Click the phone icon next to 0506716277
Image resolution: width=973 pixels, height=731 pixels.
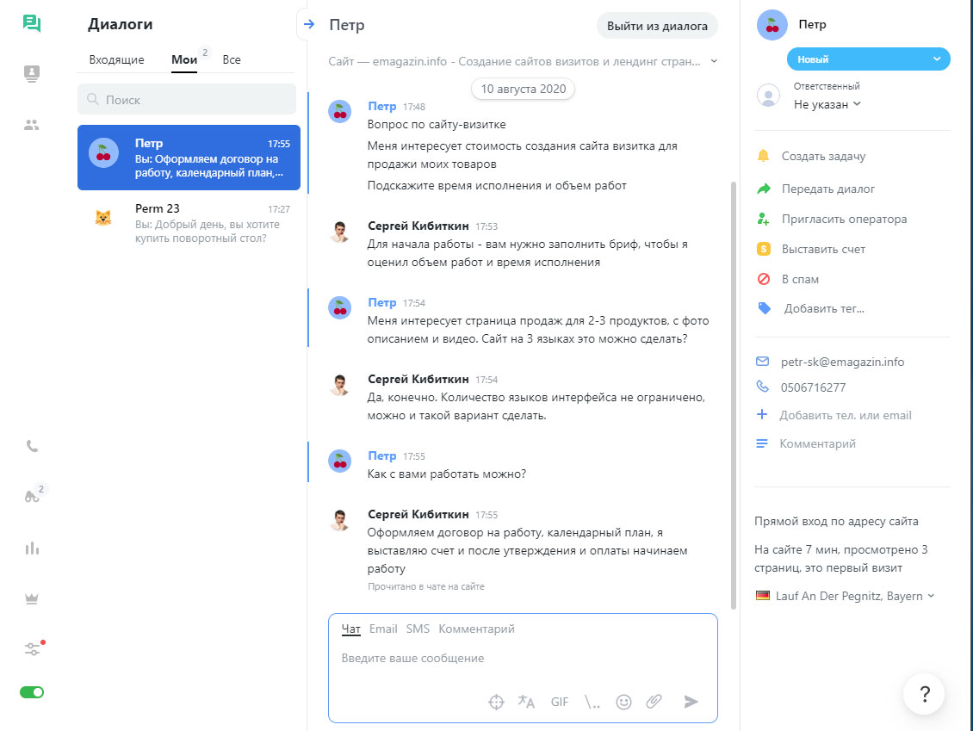click(x=763, y=387)
